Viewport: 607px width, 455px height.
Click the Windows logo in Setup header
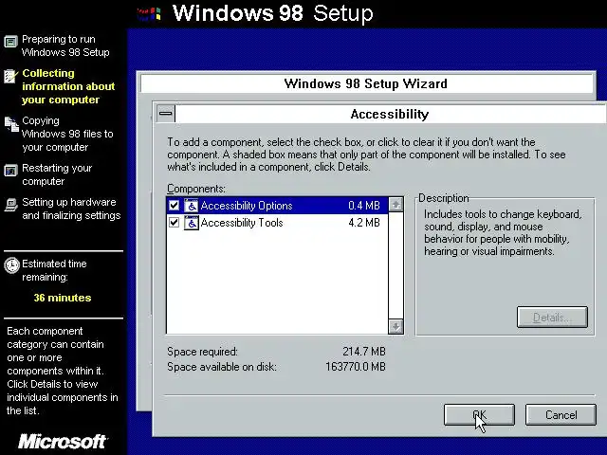(x=149, y=14)
